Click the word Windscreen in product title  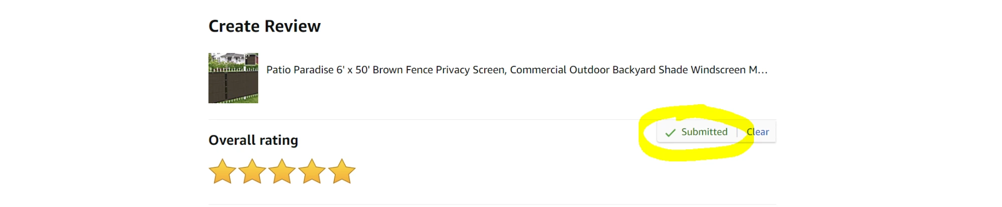point(718,70)
